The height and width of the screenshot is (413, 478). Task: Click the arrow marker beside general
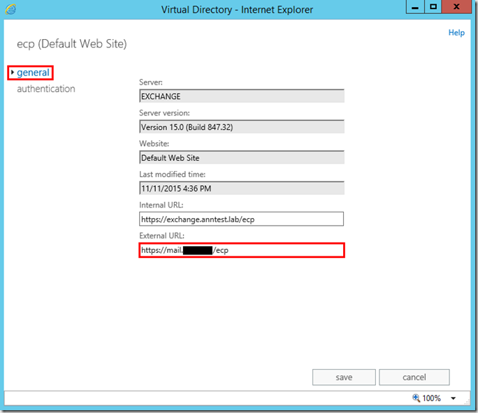click(13, 73)
